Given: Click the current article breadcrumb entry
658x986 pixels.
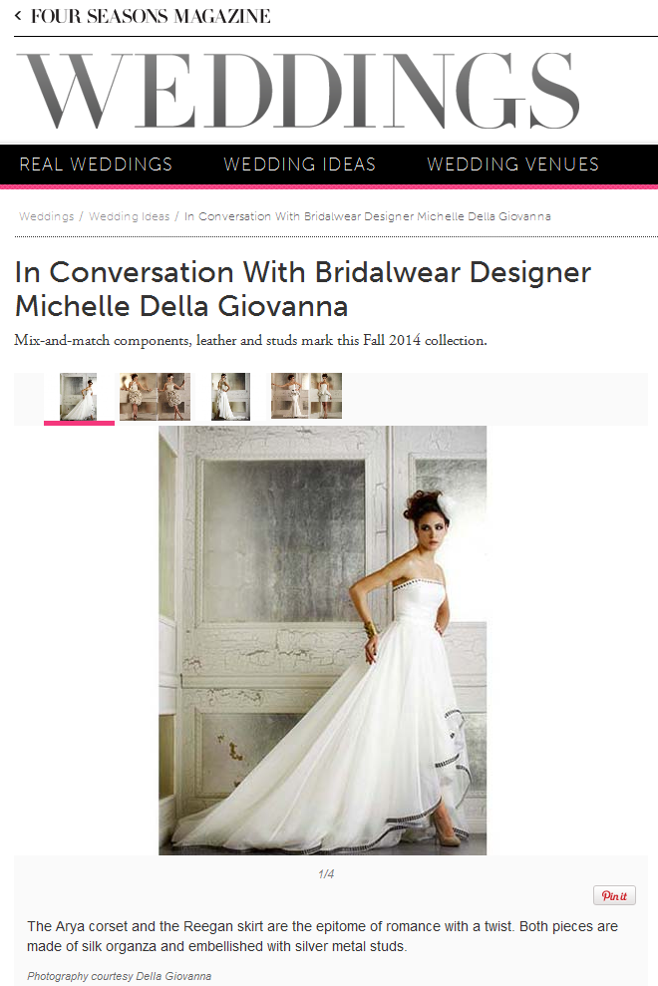Looking at the screenshot, I should (367, 216).
